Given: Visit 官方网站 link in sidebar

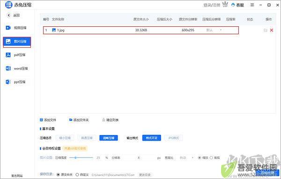Looking at the screenshot, I should coord(17,176).
